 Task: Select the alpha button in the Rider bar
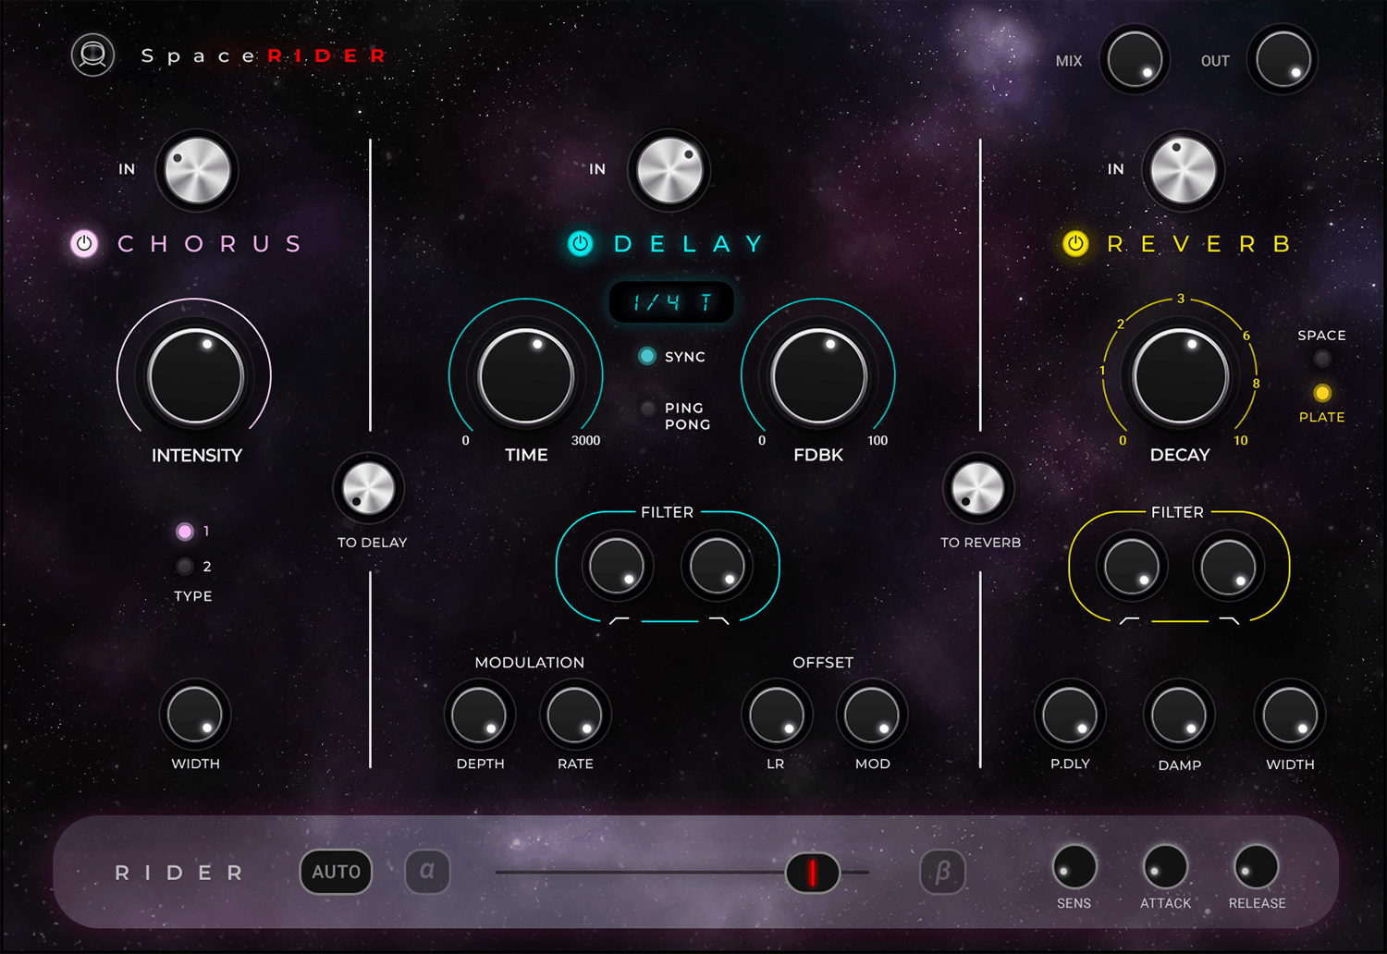[x=427, y=871]
